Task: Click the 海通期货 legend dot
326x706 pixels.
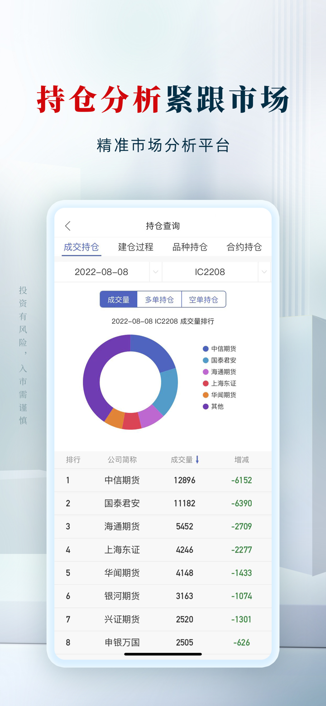Action: pos(206,372)
